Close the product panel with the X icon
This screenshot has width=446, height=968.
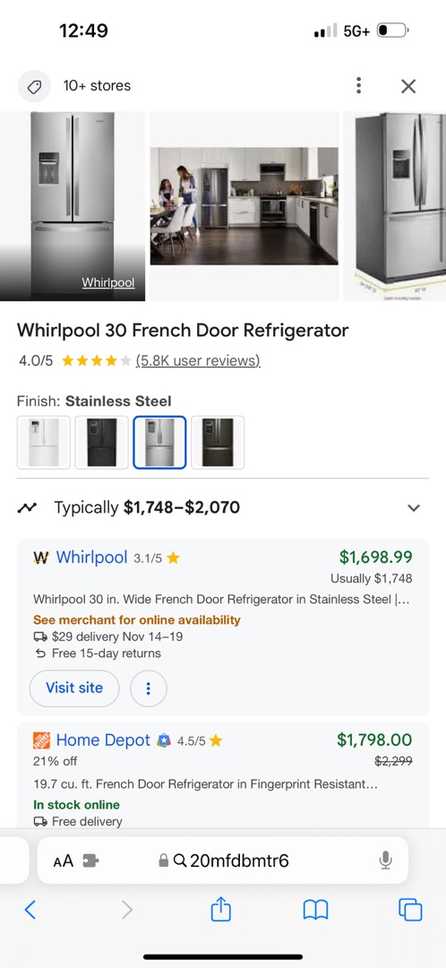(408, 86)
